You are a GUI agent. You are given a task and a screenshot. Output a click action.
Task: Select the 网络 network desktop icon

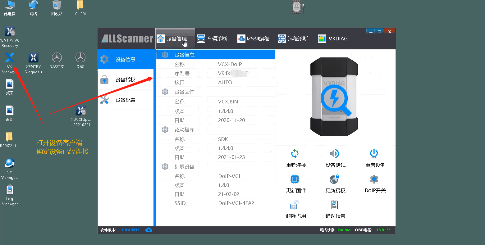[x=33, y=8]
